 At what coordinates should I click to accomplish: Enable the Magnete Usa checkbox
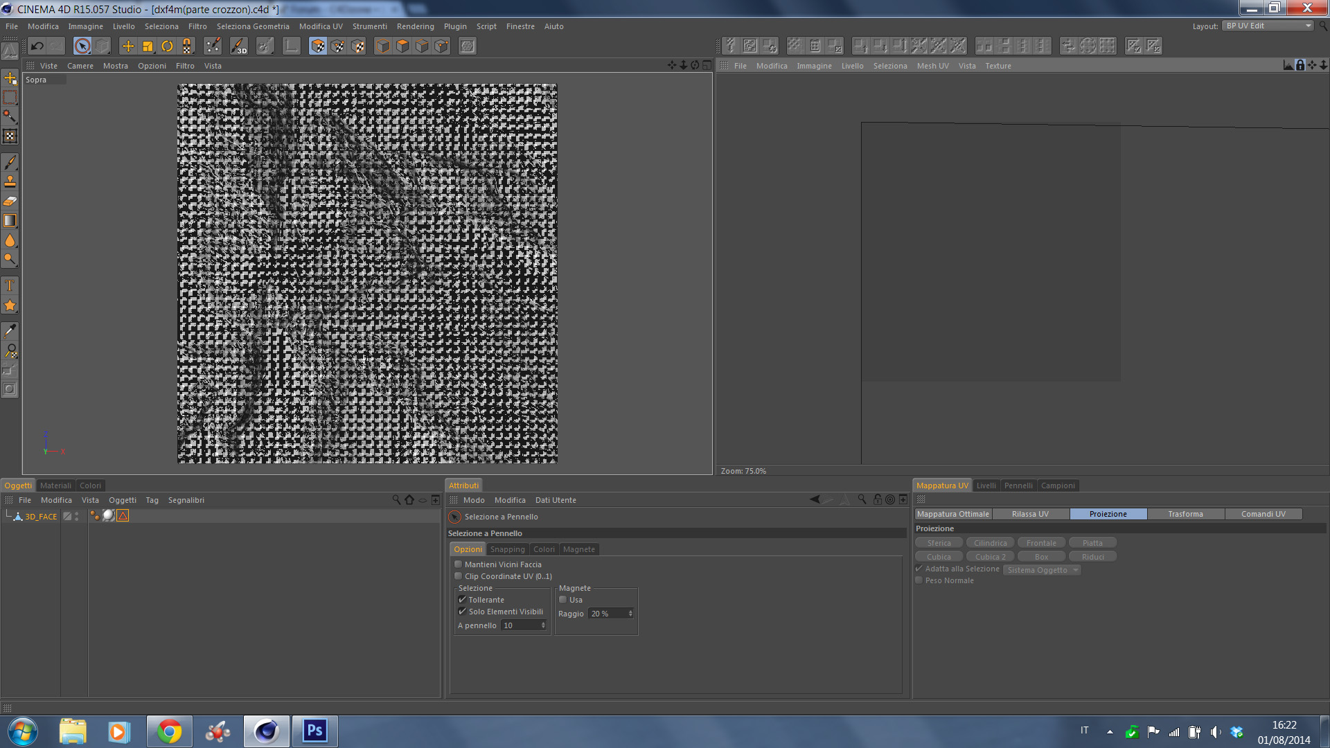pyautogui.click(x=563, y=600)
